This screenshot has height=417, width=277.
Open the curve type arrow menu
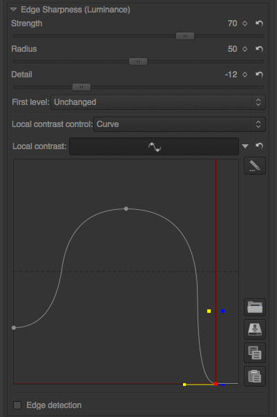245,146
